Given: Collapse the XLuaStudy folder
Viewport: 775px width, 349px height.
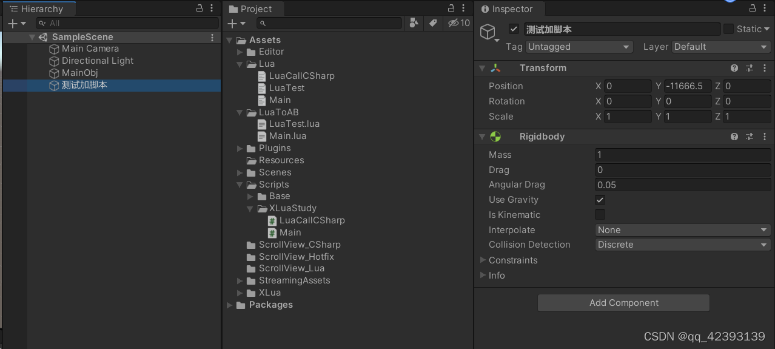Looking at the screenshot, I should click(x=250, y=208).
